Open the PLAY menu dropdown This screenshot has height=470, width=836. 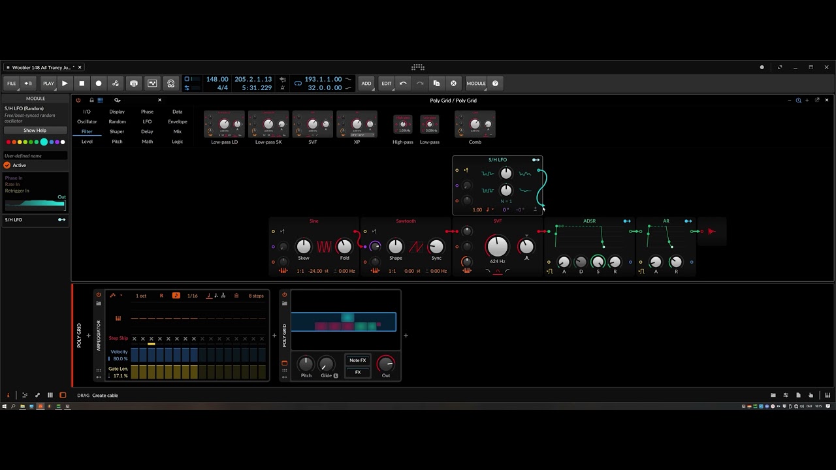[x=48, y=83]
